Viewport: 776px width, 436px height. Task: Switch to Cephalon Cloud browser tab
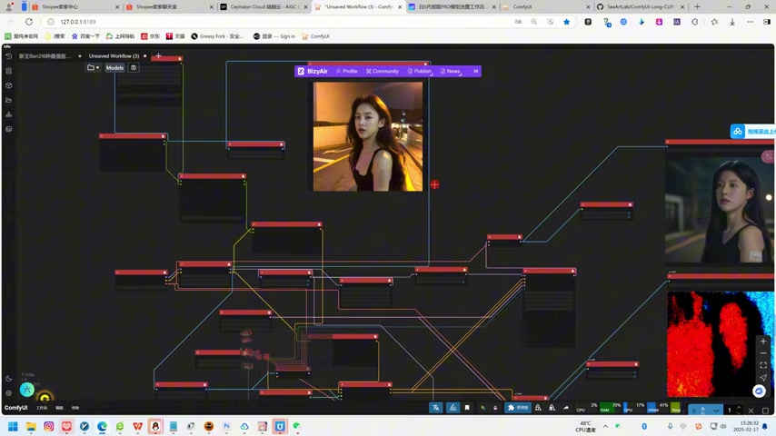point(264,7)
